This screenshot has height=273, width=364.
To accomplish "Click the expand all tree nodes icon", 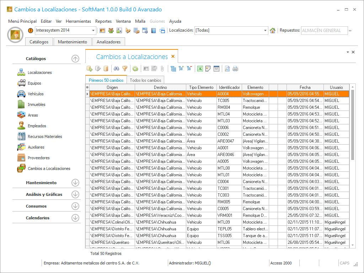I will [x=181, y=69].
